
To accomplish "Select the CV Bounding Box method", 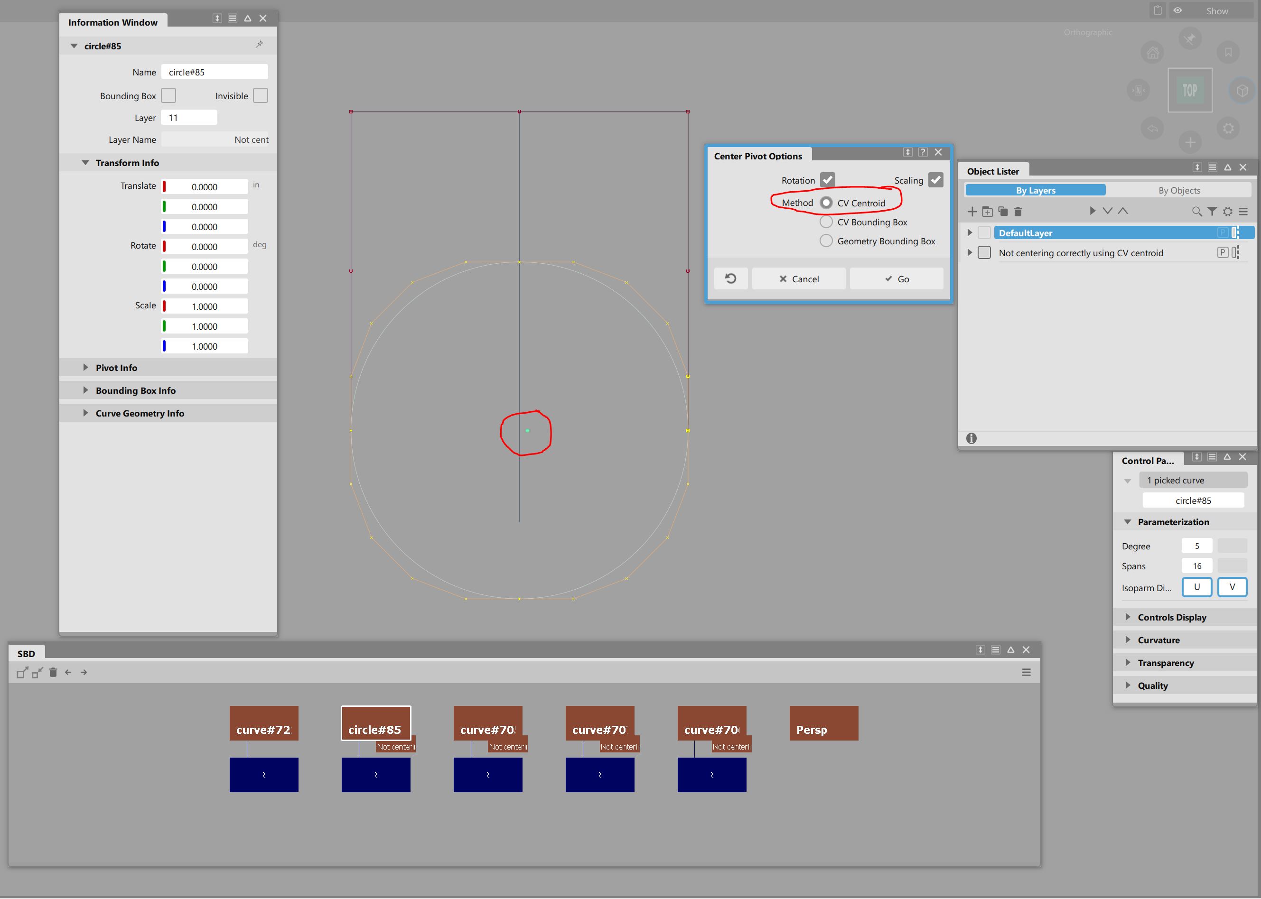I will 826,222.
